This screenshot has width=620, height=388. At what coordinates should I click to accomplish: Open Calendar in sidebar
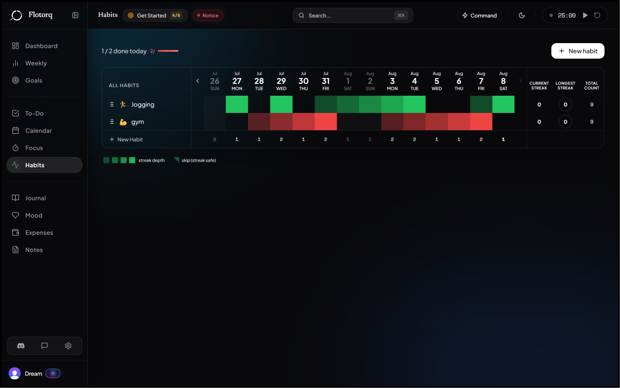click(x=44, y=131)
